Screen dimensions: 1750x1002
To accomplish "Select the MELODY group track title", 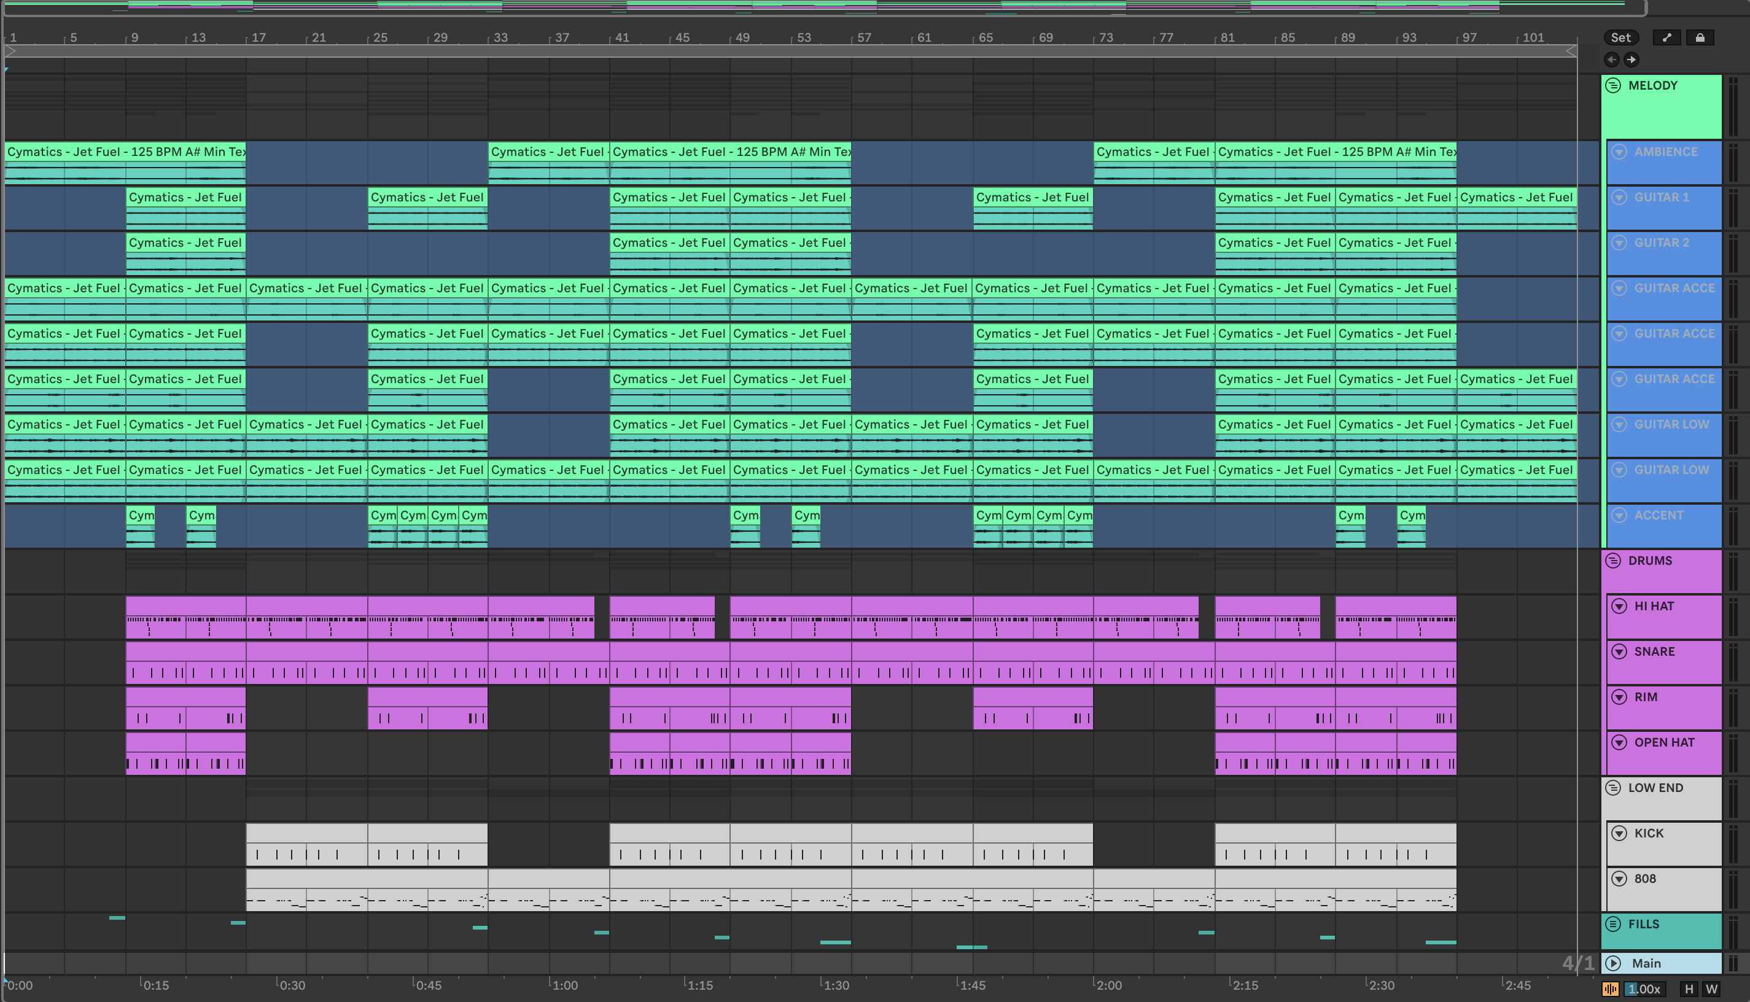I will [x=1652, y=85].
